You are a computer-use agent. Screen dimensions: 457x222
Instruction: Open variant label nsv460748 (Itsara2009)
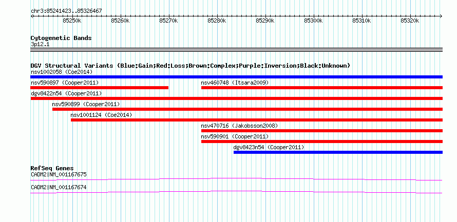click(235, 83)
